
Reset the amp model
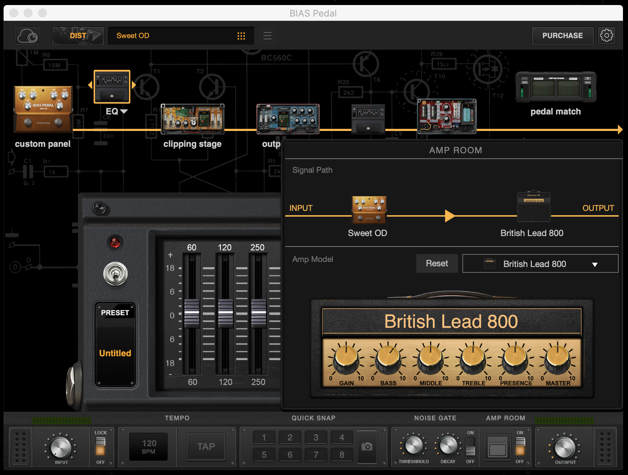click(x=437, y=263)
